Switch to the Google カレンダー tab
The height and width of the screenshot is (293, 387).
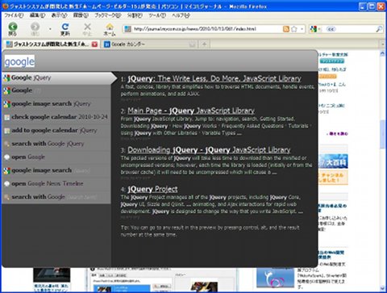point(150,44)
